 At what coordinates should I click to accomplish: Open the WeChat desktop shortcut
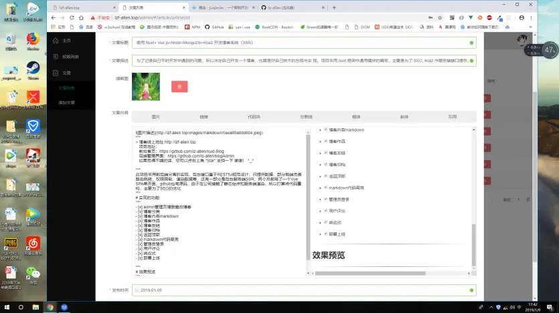[x=33, y=276]
